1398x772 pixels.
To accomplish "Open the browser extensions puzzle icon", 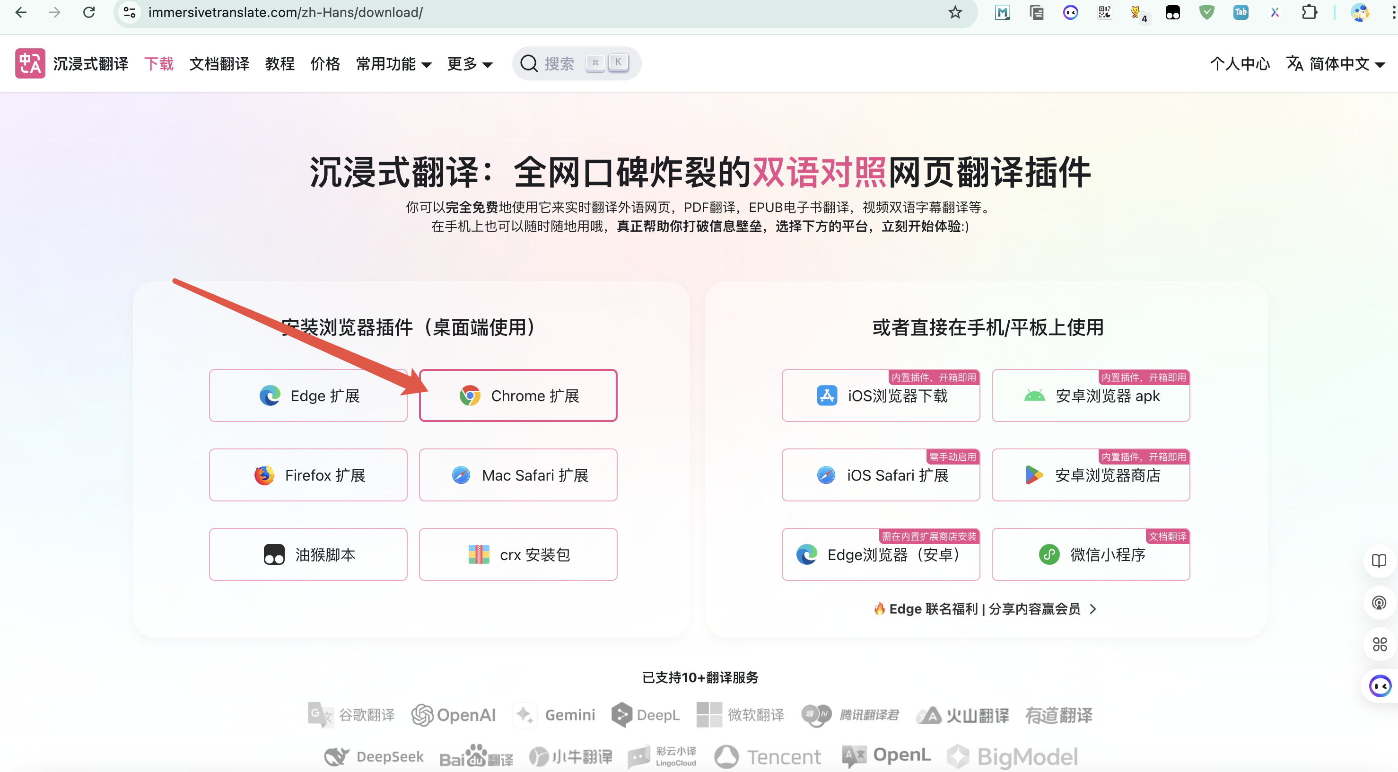I will [1309, 12].
